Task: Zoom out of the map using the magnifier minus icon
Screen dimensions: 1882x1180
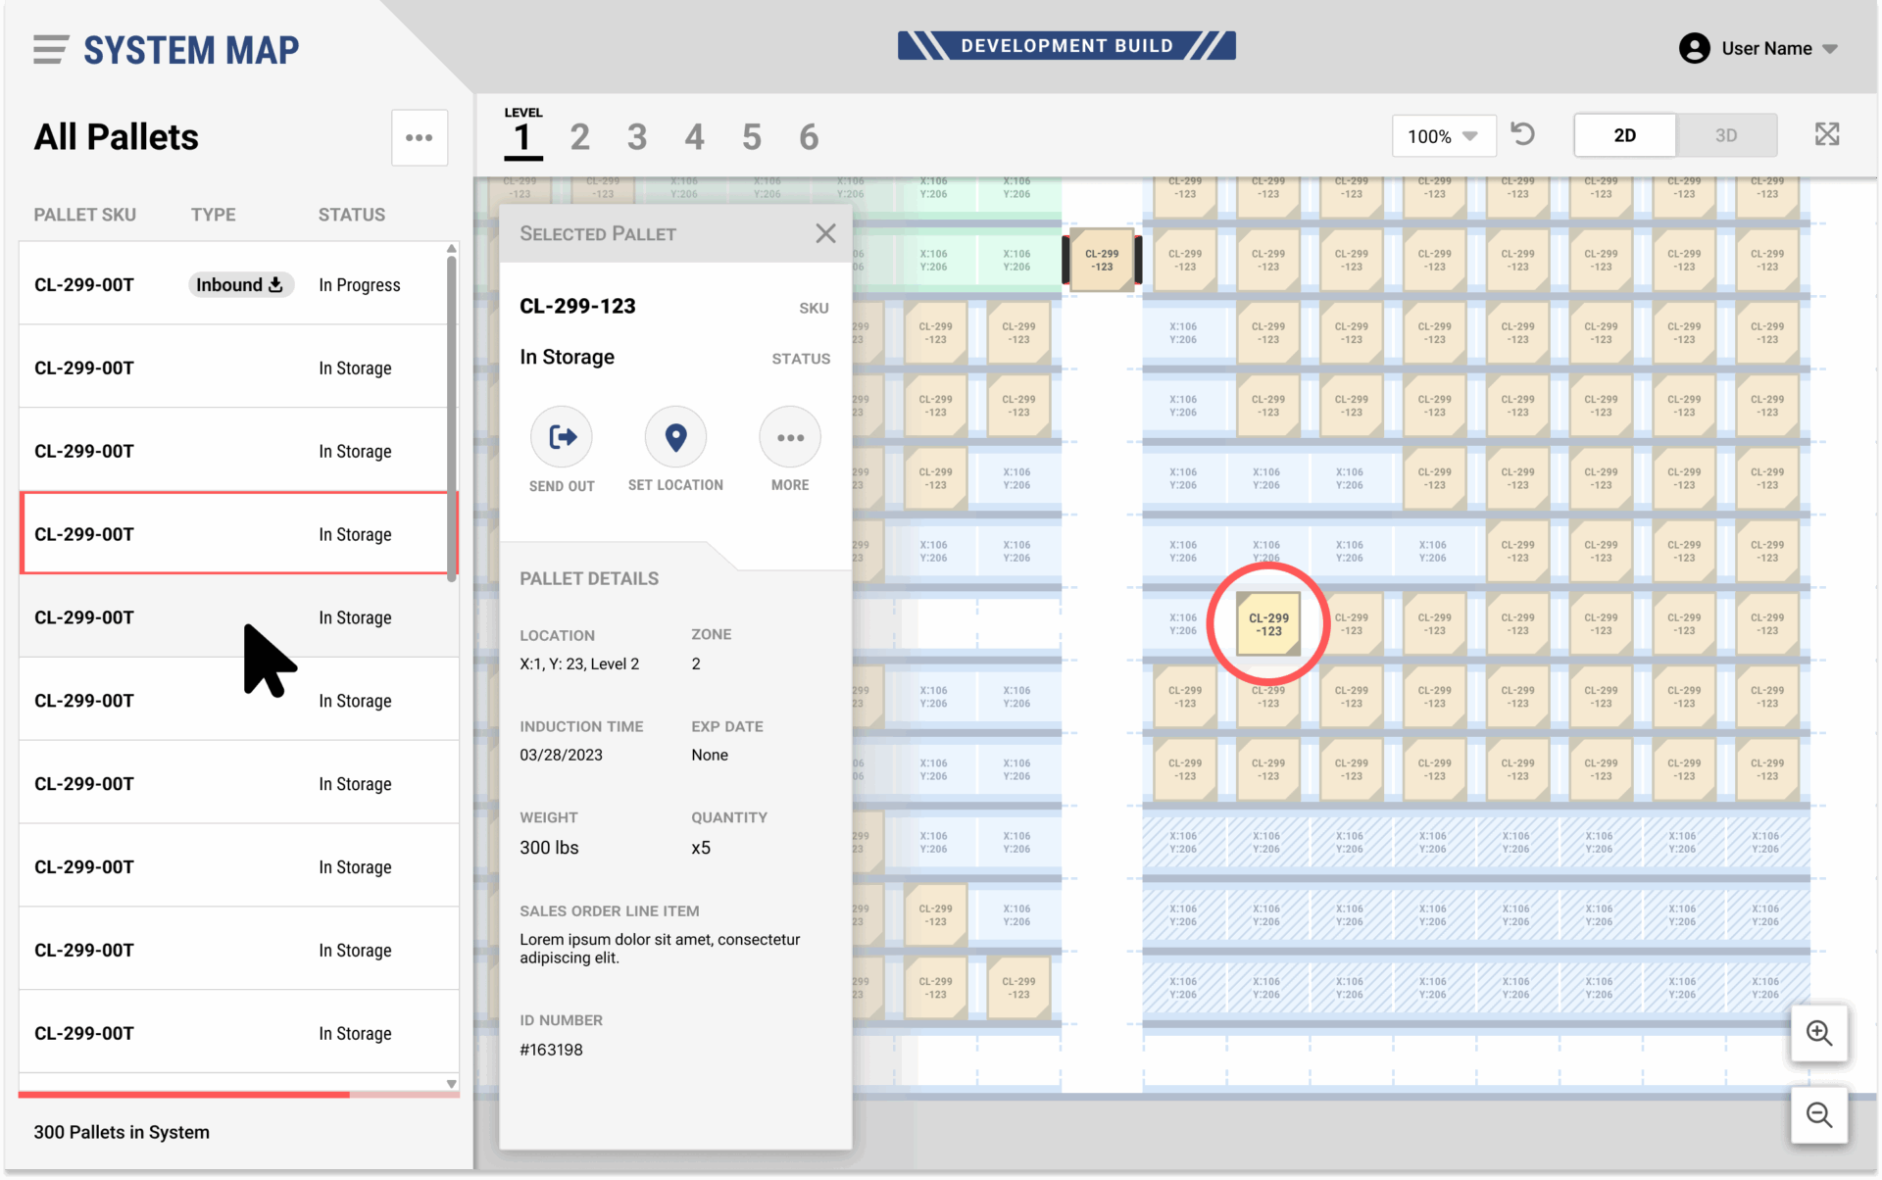Action: point(1818,1114)
